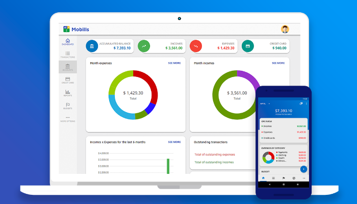The width and height of the screenshot is (357, 204).
Task: Click the red Expenses trend icon
Action: (x=196, y=46)
